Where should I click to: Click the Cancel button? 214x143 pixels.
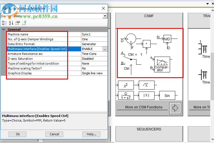54,134
